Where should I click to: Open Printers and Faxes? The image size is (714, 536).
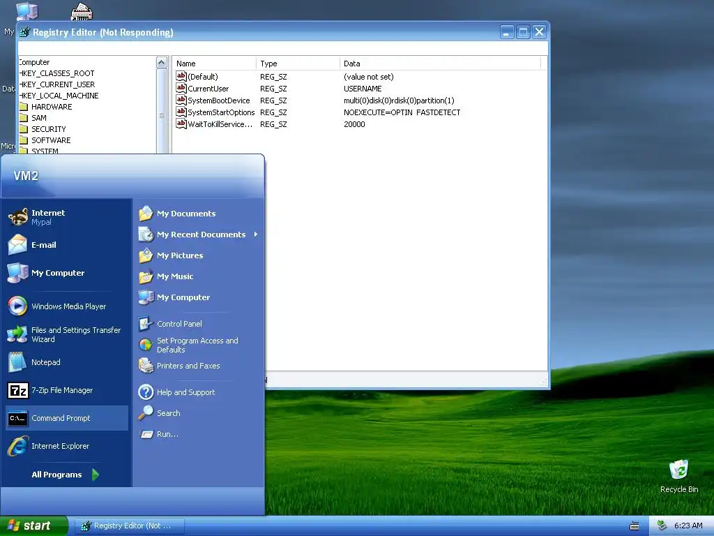199,366
